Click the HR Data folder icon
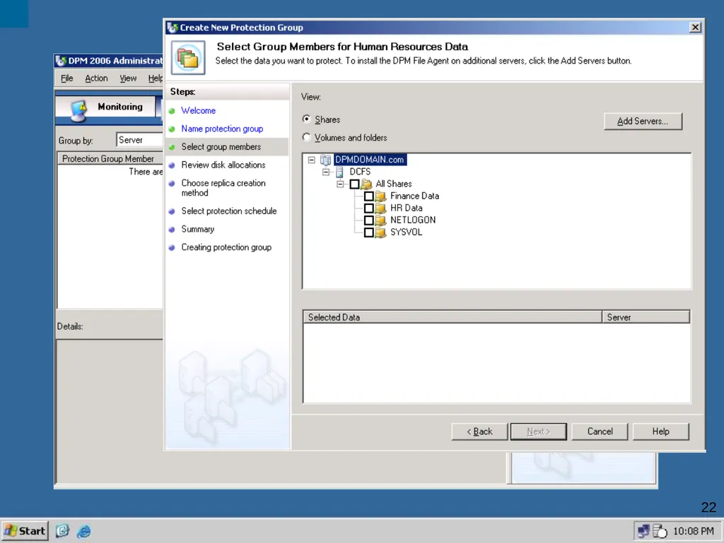Screen dimensions: 724x543 click(381, 208)
